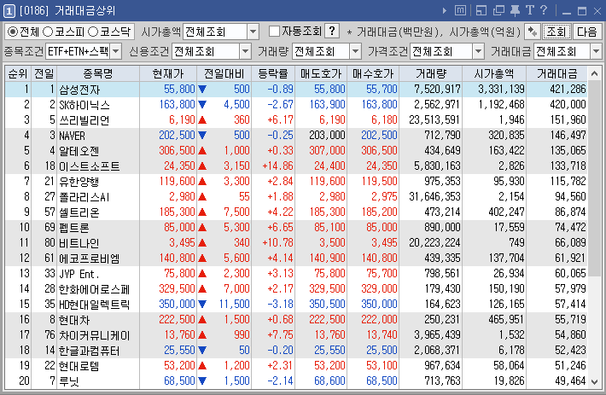Screen dimensions: 606x395
Task: Click the scrollbar up arrow
Action: (594, 73)
